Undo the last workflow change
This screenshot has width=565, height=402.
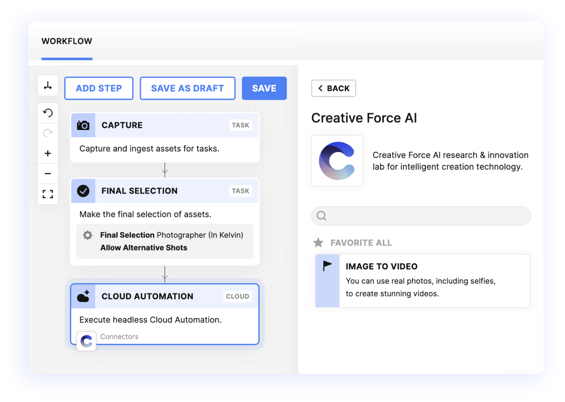(x=47, y=112)
